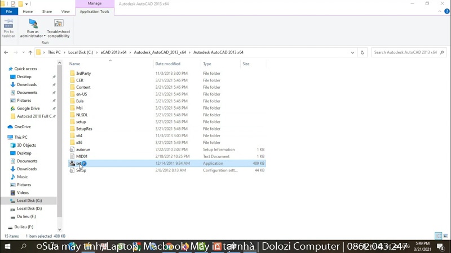Select the Content folder icon
Screen dimensions: 451x253
72,87
